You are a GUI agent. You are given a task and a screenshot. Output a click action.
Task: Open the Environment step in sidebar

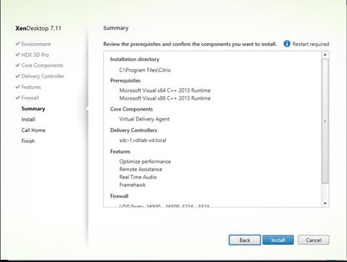click(36, 44)
